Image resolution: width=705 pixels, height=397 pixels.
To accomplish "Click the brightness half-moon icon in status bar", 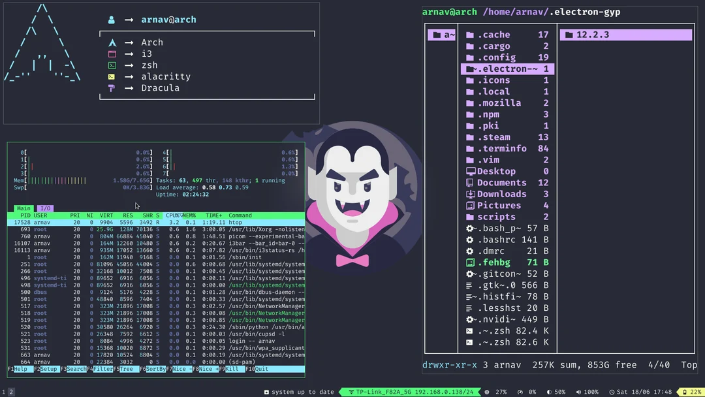I will (x=549, y=392).
